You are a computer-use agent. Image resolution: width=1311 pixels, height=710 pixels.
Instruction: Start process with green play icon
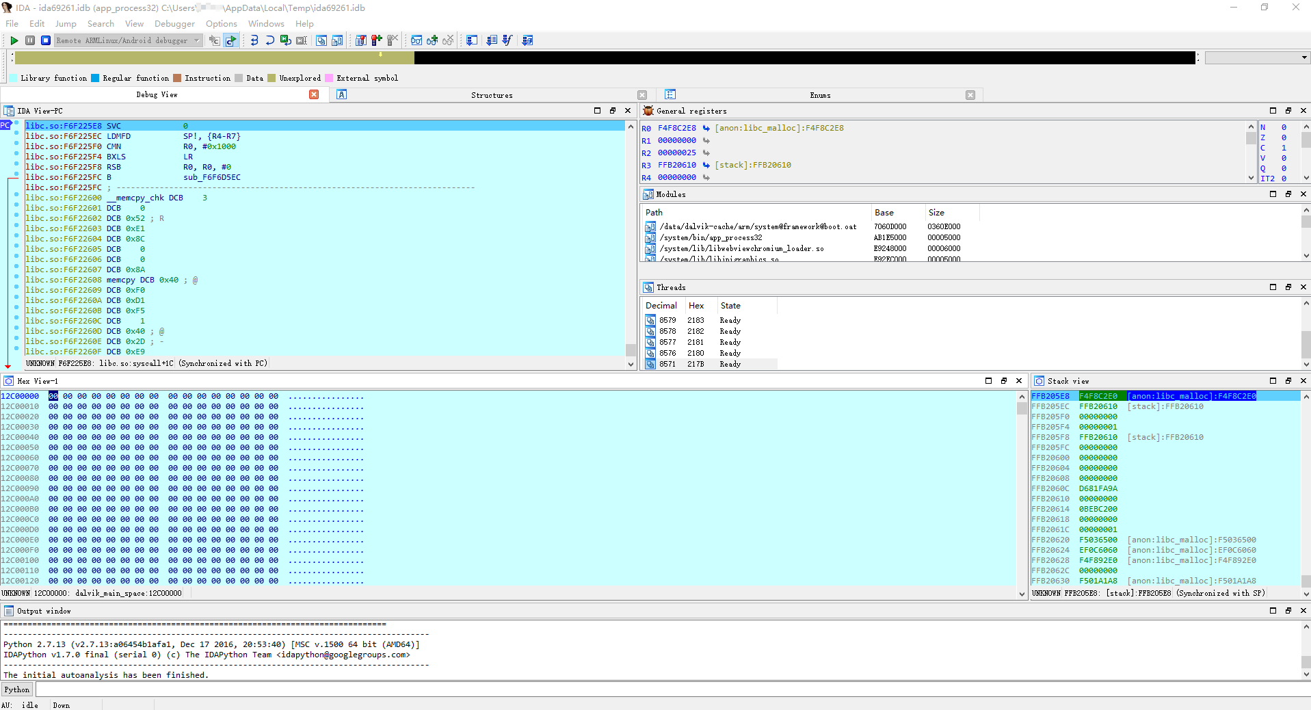tap(14, 40)
